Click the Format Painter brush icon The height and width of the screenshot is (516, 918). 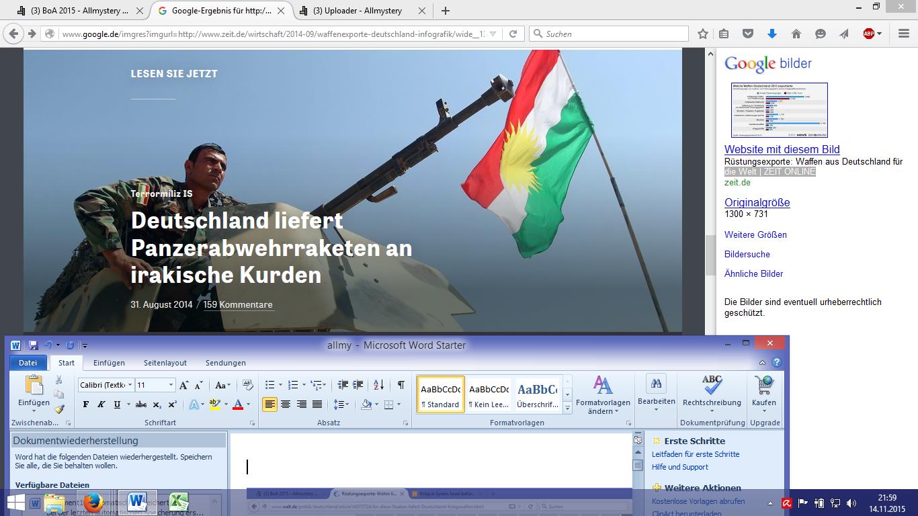pos(59,408)
